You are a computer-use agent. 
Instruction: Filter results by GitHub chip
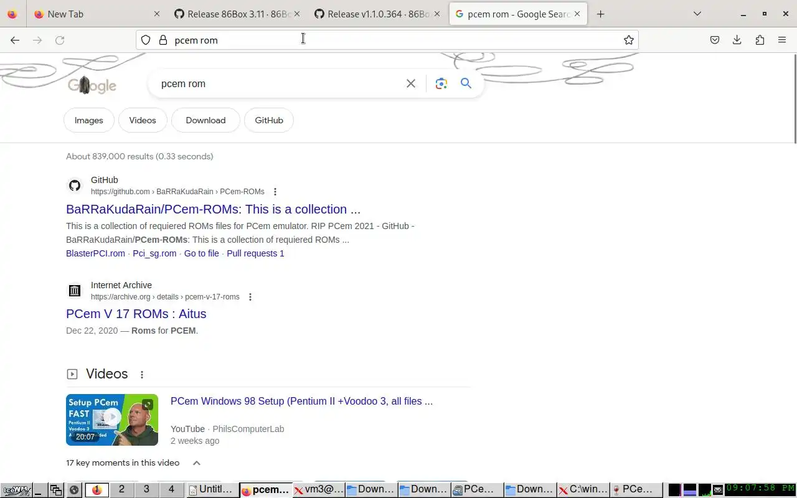tap(269, 120)
